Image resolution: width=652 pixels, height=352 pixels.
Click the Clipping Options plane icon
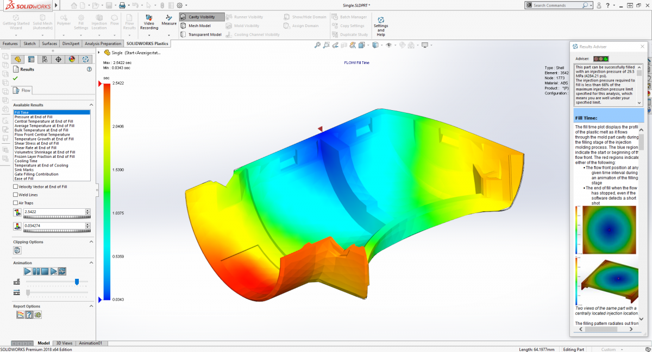click(x=17, y=250)
